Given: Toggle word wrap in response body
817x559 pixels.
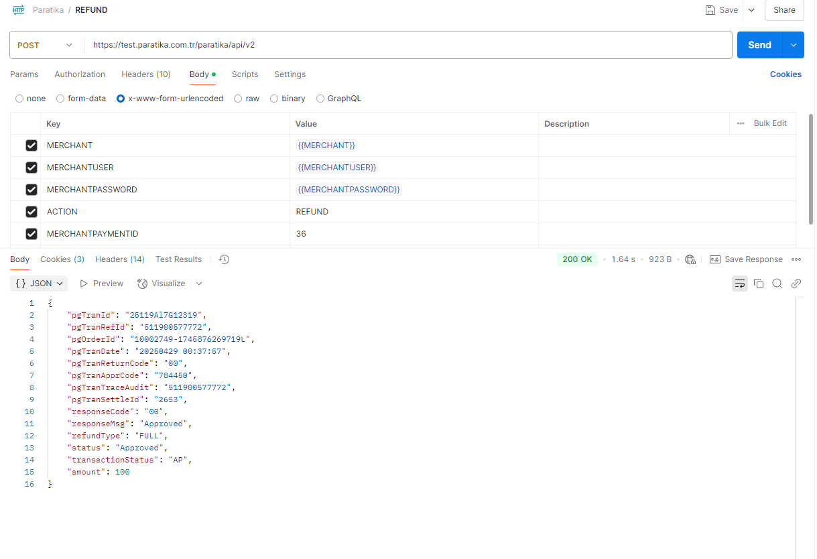Looking at the screenshot, I should point(740,284).
